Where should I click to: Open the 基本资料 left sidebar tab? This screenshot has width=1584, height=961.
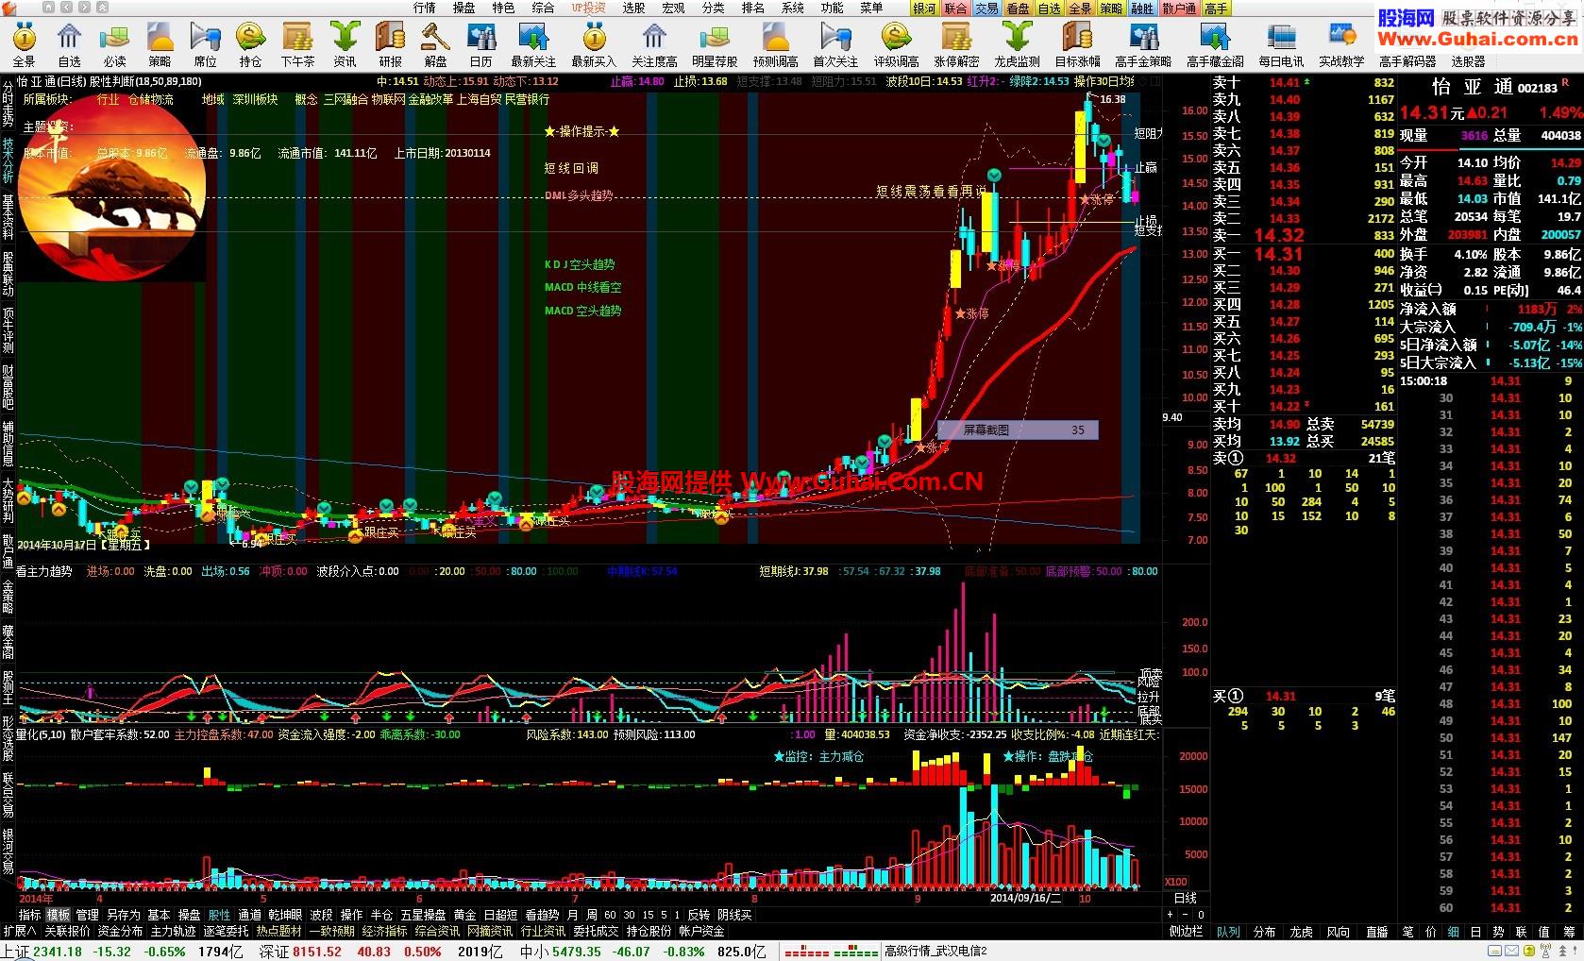click(8, 217)
